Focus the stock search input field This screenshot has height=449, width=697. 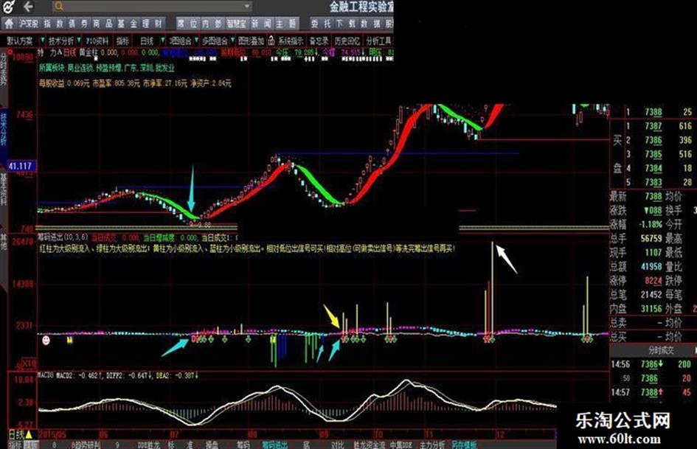[153, 6]
